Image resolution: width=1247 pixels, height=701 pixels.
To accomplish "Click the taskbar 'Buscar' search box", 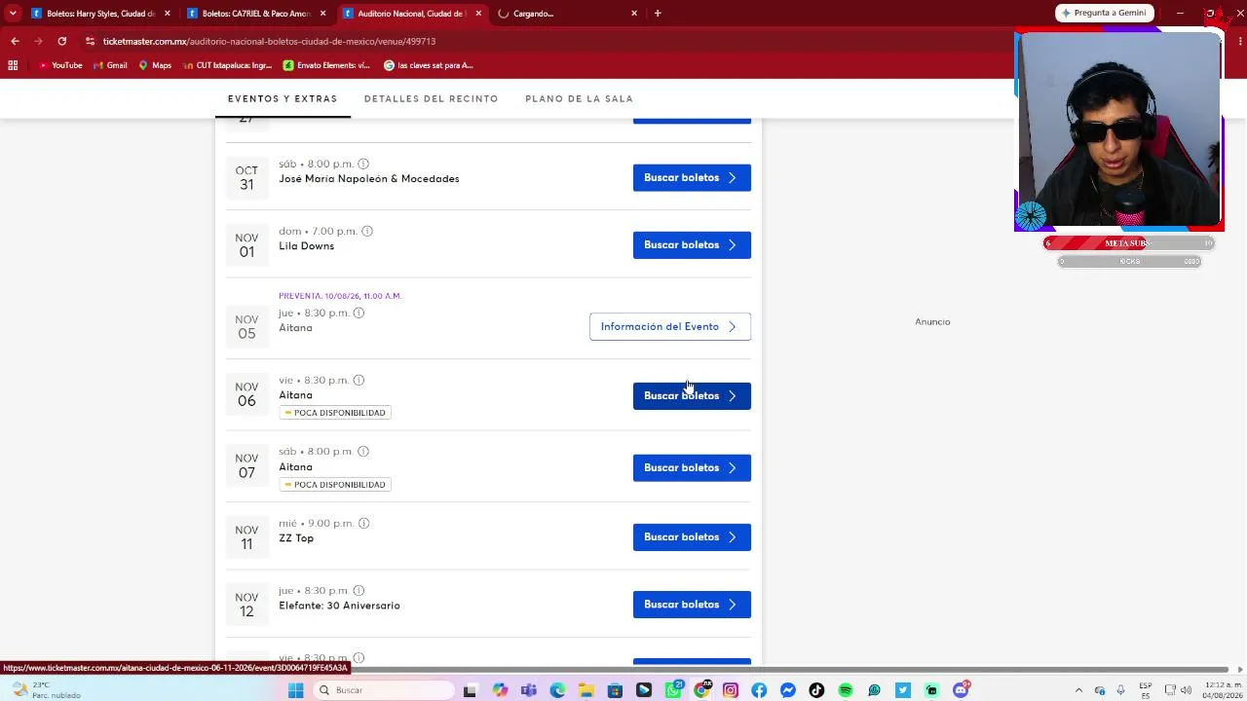I will pos(384,690).
